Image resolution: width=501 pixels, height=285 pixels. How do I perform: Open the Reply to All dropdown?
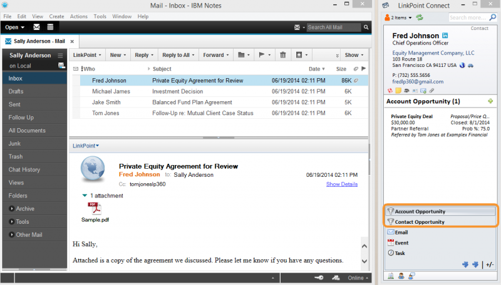point(178,55)
